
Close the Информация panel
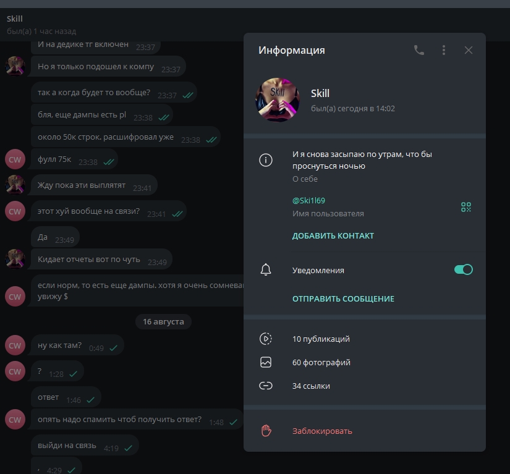coord(469,50)
